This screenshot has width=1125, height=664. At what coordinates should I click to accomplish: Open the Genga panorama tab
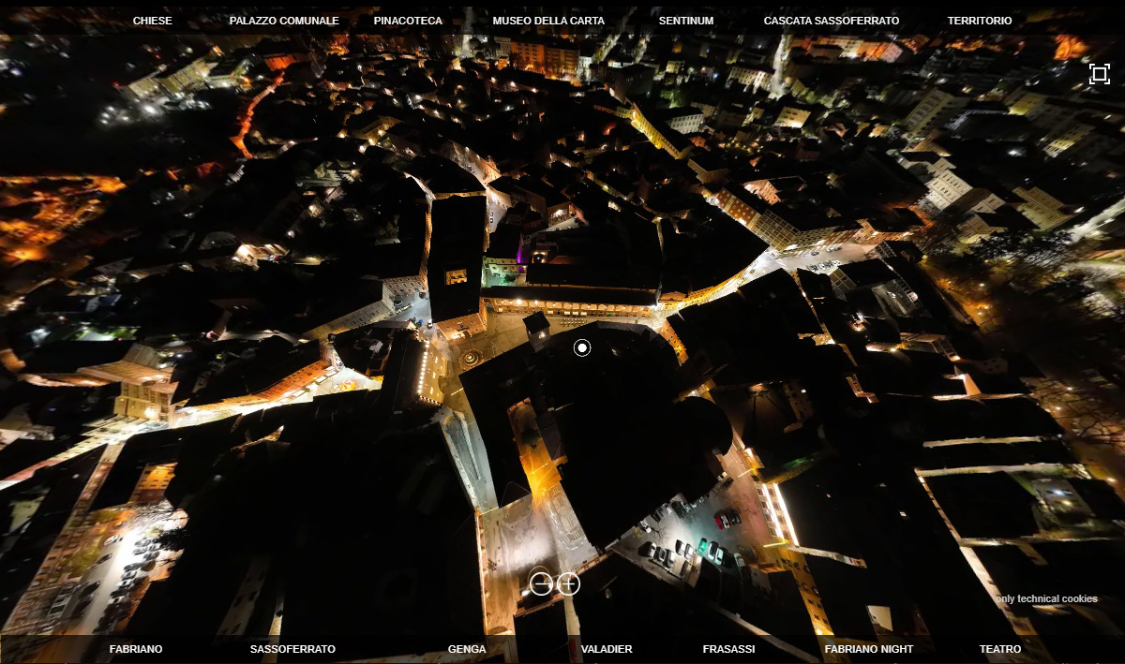[x=467, y=649]
